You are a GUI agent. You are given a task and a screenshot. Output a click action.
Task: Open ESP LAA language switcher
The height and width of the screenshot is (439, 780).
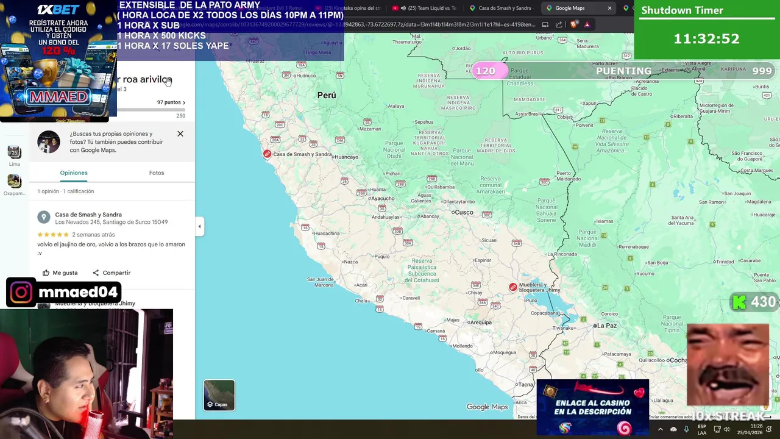702,429
